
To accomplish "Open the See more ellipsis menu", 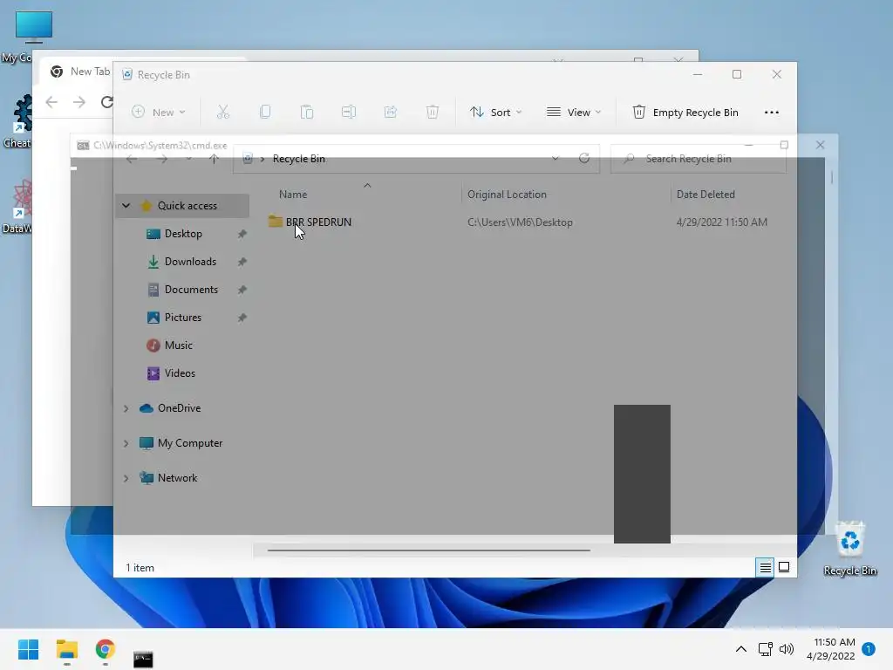I will coord(771,113).
